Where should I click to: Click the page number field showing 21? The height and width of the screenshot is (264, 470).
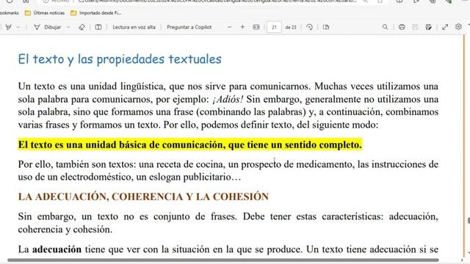[274, 27]
